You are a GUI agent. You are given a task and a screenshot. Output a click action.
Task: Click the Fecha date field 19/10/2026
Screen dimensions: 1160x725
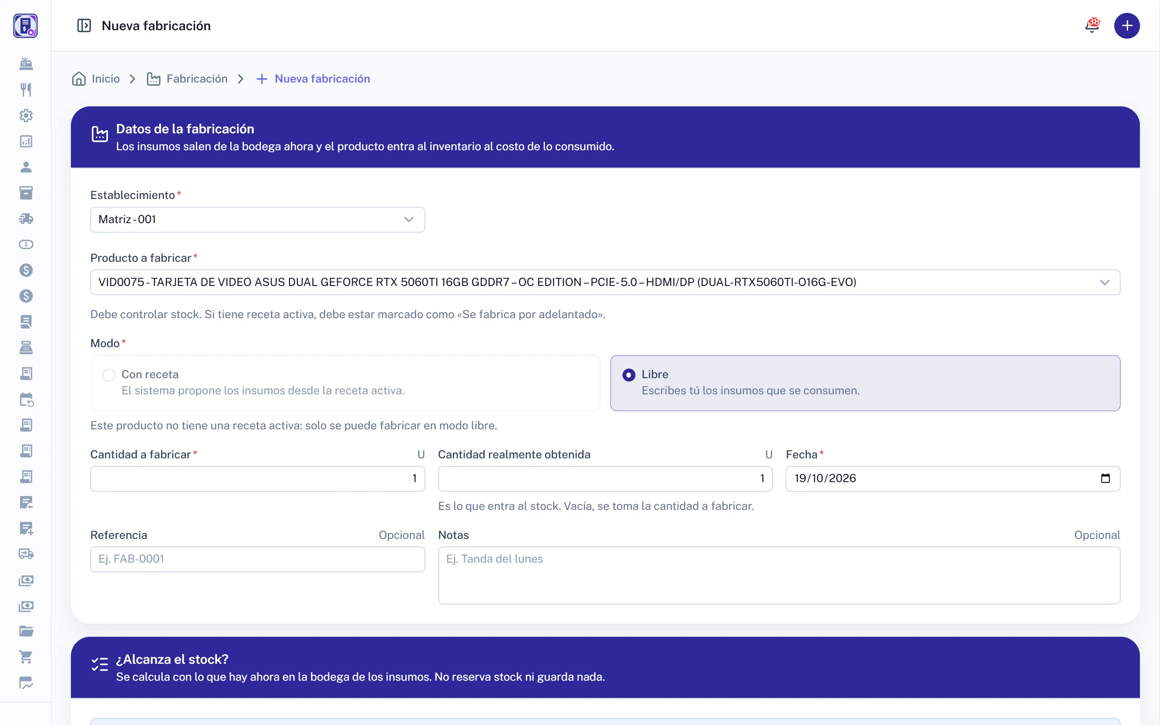click(953, 478)
